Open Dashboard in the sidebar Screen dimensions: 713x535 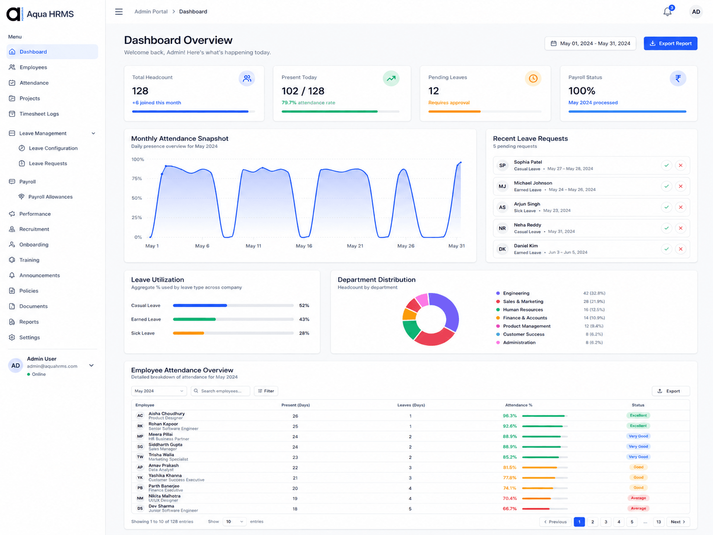pyautogui.click(x=52, y=52)
